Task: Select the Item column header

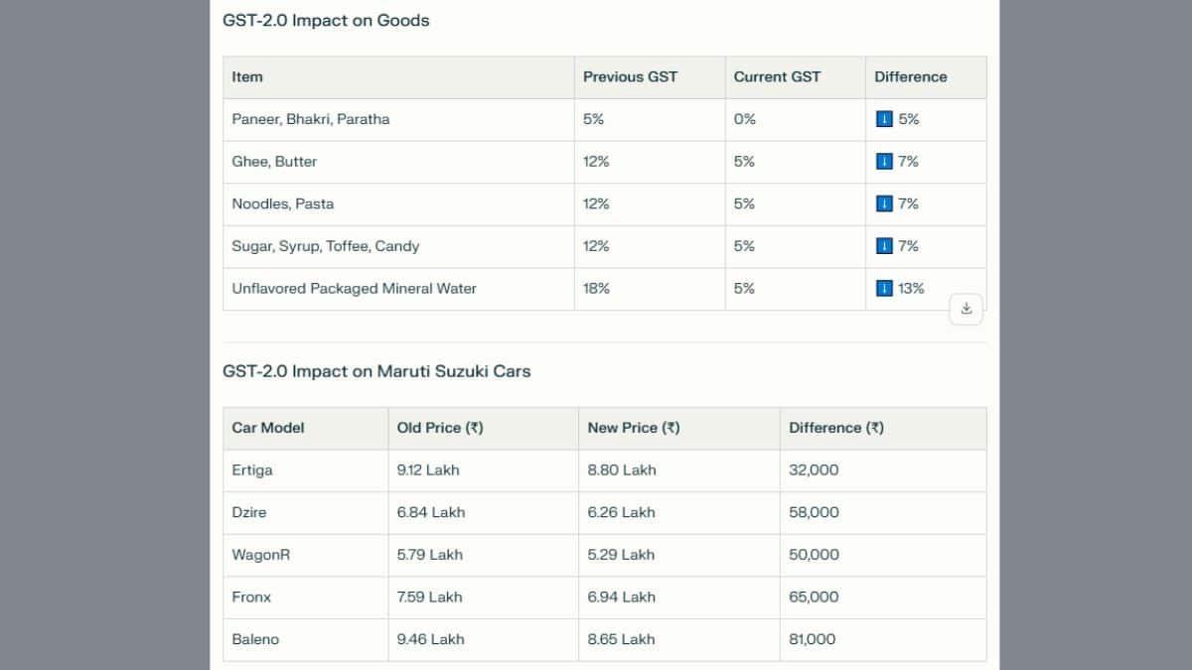Action: [247, 77]
